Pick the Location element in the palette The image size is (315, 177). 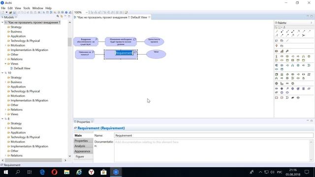277,46
